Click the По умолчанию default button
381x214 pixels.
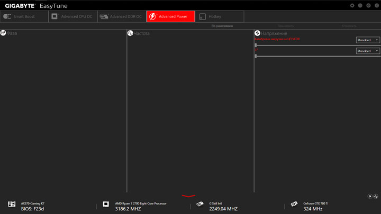222,26
